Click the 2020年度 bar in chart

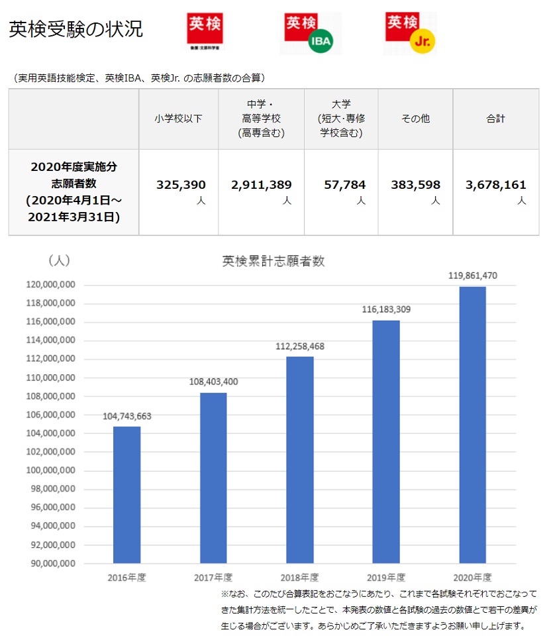tap(473, 425)
